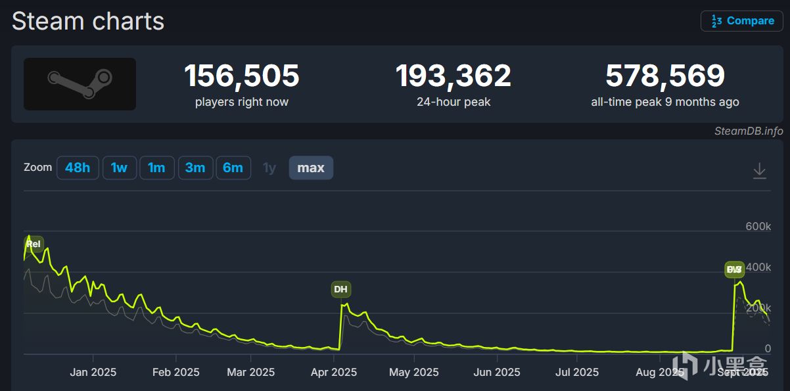Click the Jan 2025 axis label
Viewport: 790px width, 391px height.
93,372
